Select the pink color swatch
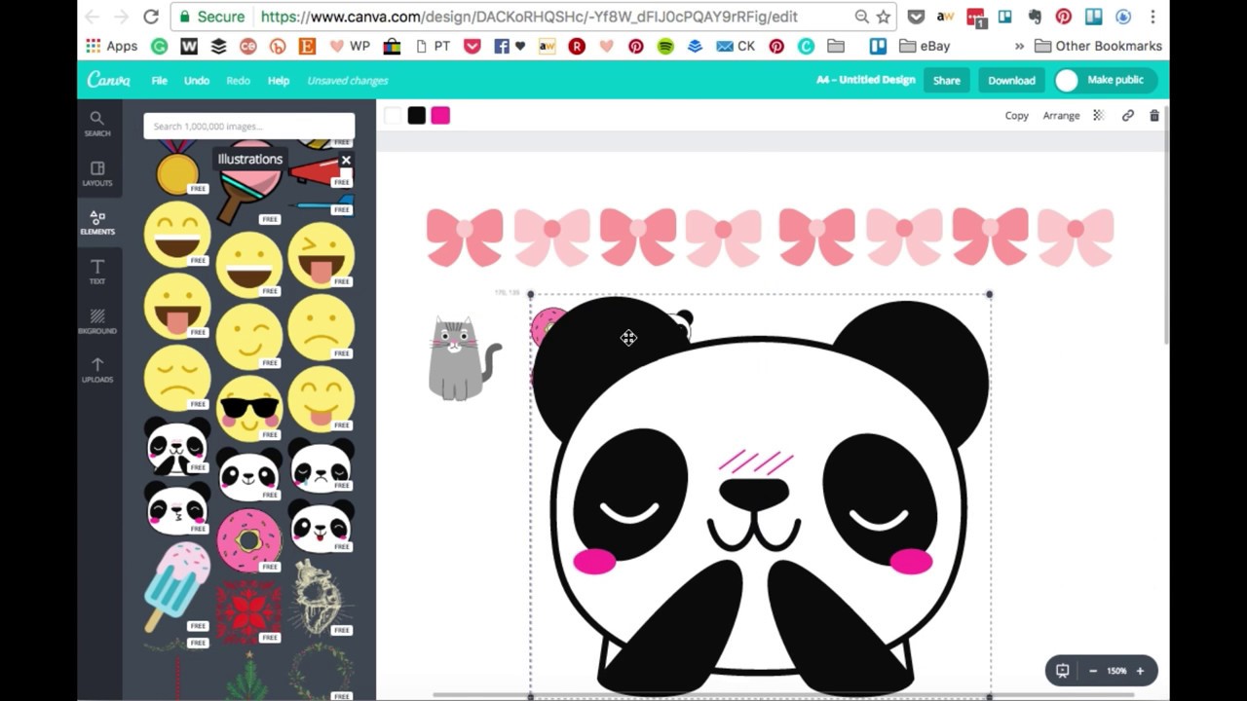1247x701 pixels. [440, 116]
